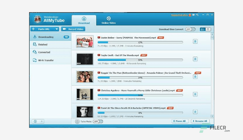Screen dimensions: 243x140
Task: Click the Panic! 8% progress bar
Action: (140, 113)
